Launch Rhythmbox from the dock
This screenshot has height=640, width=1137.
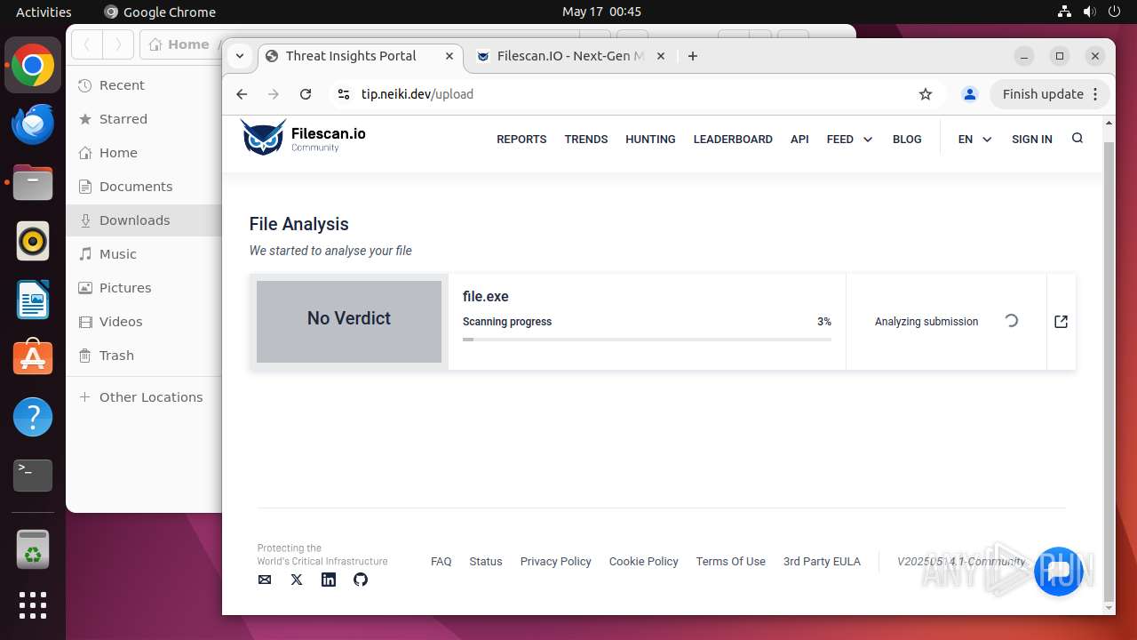coord(33,242)
